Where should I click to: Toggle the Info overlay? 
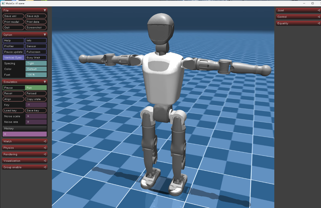click(x=36, y=40)
